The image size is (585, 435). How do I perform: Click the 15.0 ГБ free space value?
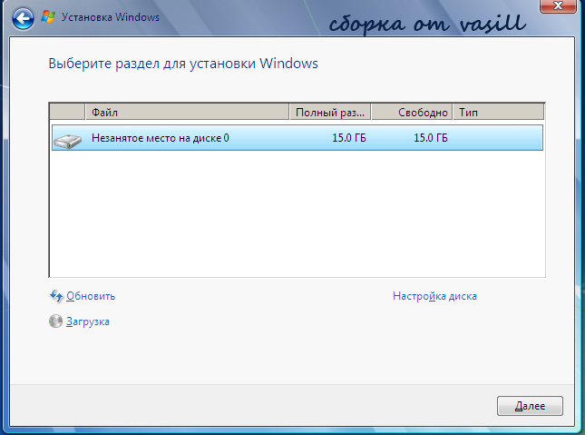pos(431,138)
